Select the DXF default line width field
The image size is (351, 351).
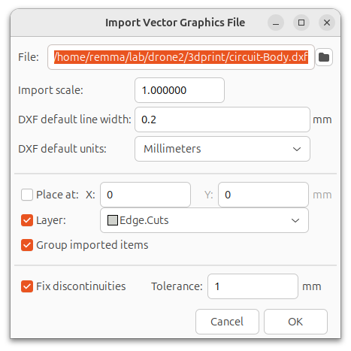[x=222, y=120]
